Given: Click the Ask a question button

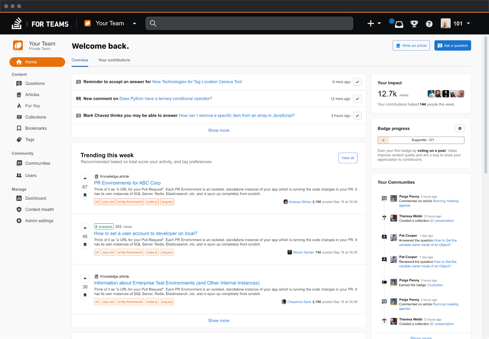Looking at the screenshot, I should coord(452,45).
